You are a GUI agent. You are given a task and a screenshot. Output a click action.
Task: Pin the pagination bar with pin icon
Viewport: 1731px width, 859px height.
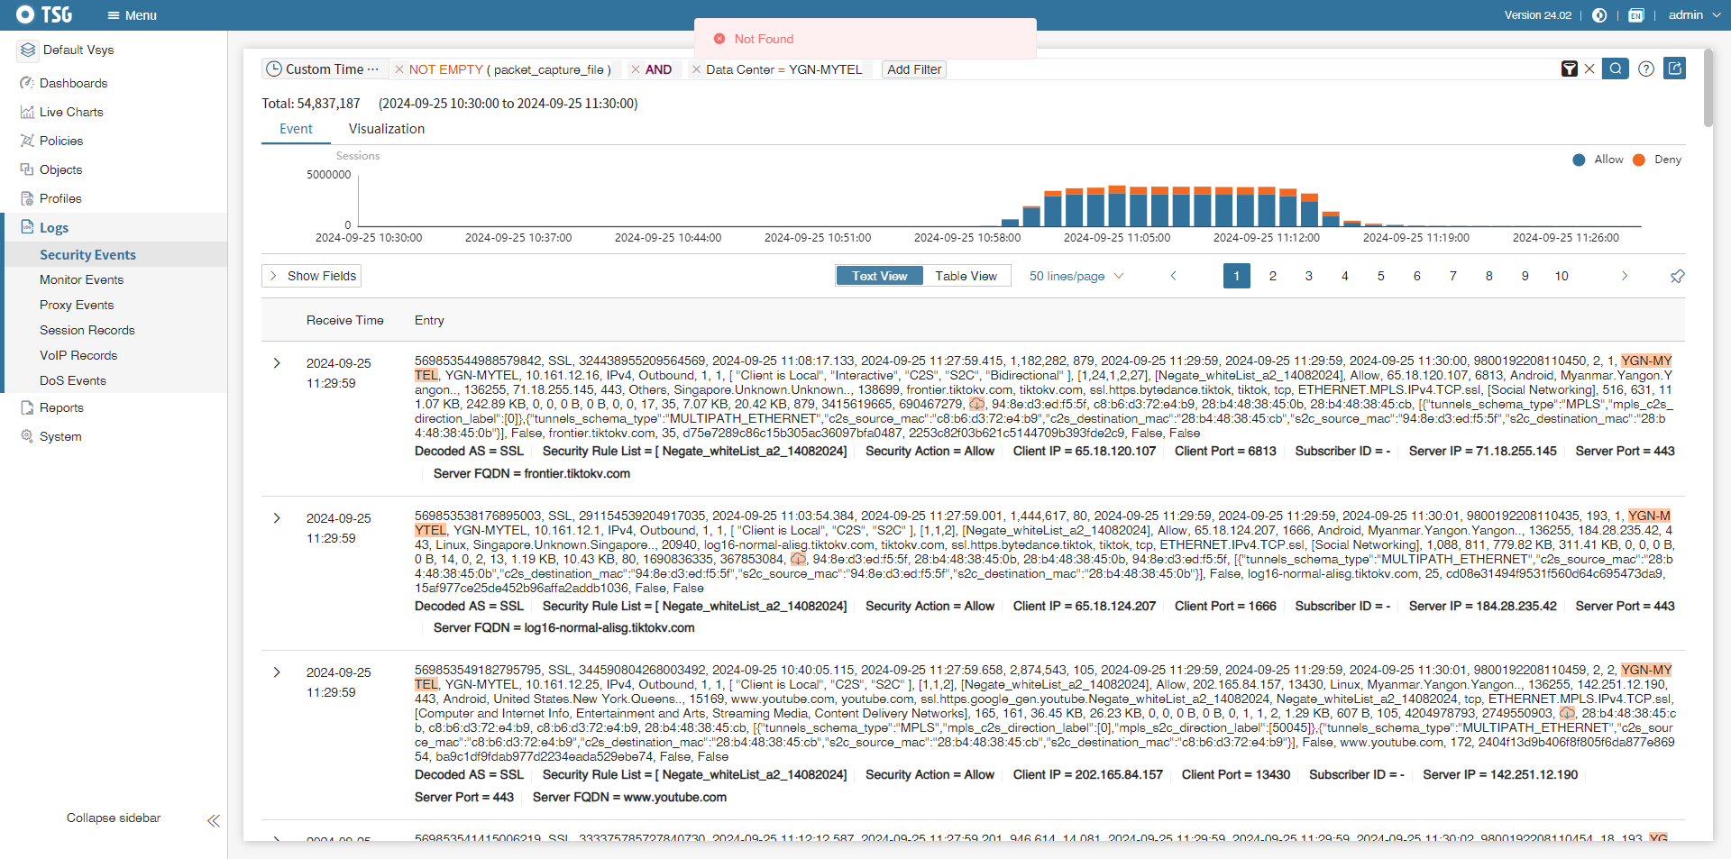tap(1677, 277)
